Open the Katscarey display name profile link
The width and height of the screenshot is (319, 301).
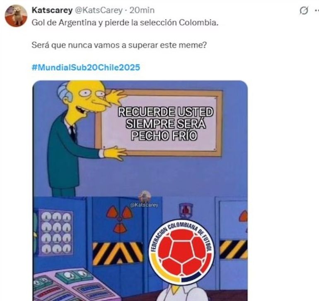[x=52, y=10]
